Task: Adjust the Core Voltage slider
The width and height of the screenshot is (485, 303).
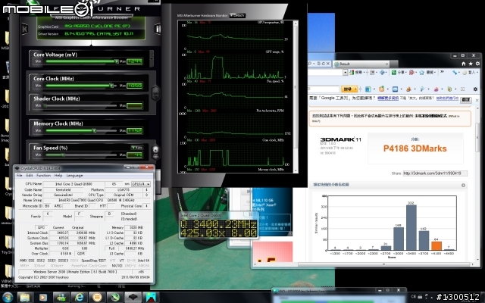Action: point(81,61)
